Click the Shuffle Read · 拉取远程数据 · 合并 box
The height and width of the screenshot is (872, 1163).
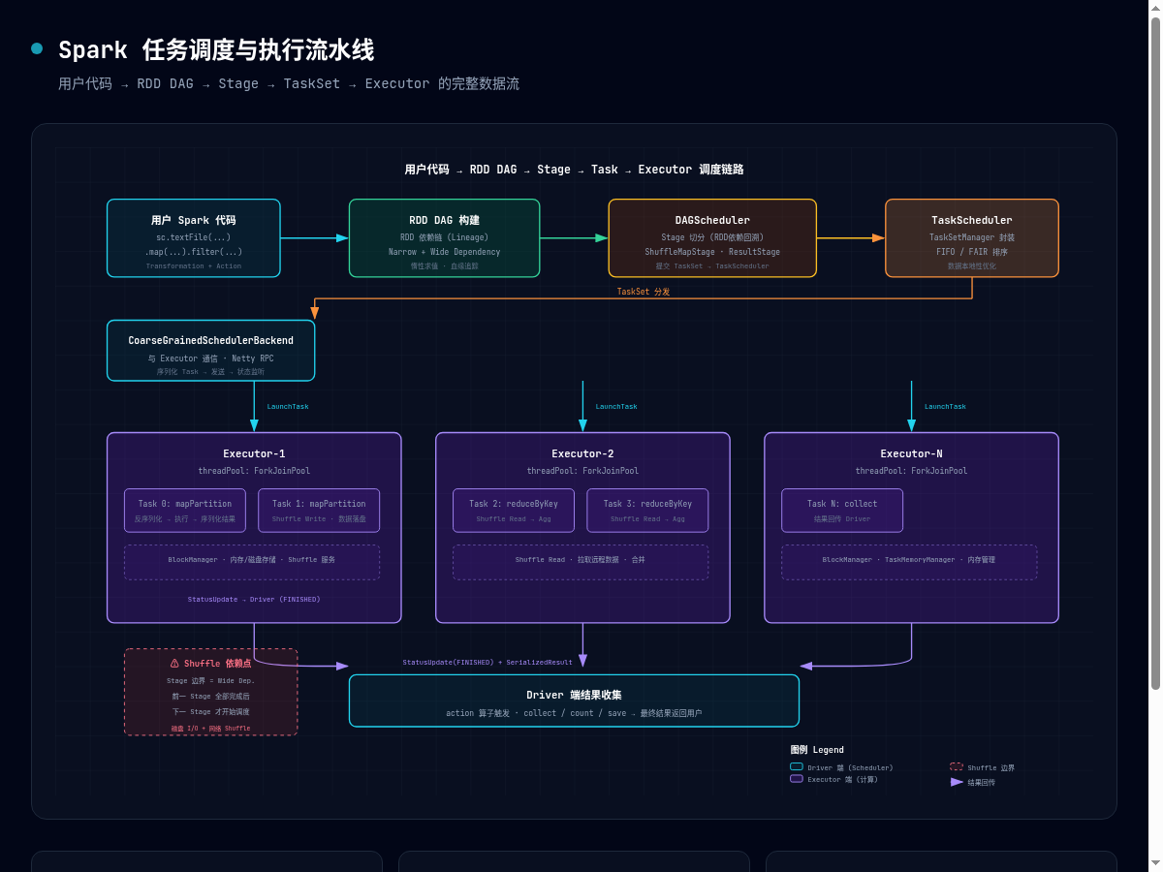point(581,562)
